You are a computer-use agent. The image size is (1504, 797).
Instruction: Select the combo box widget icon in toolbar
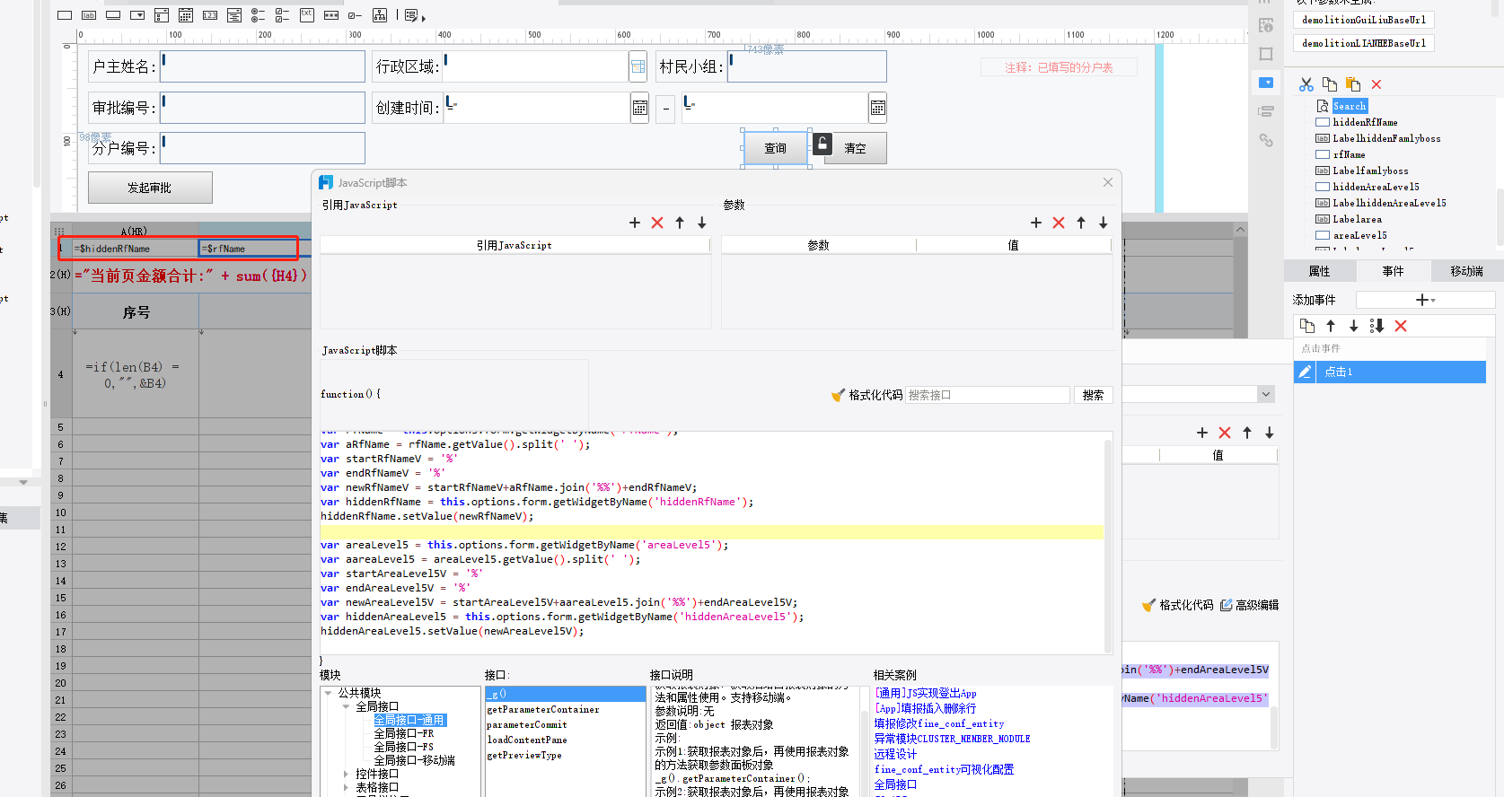coord(137,15)
